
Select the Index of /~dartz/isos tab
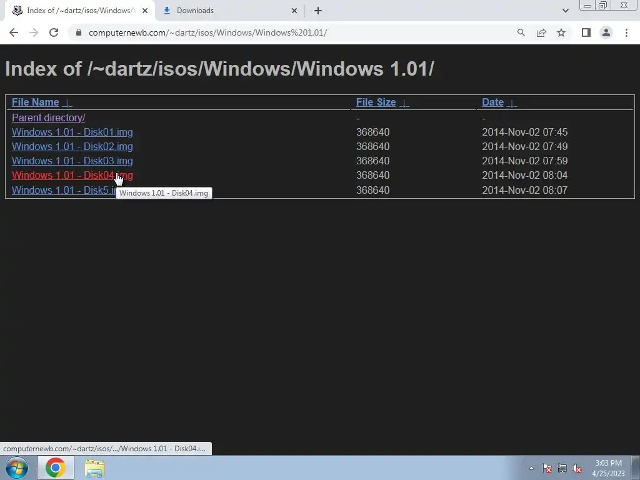(81, 11)
